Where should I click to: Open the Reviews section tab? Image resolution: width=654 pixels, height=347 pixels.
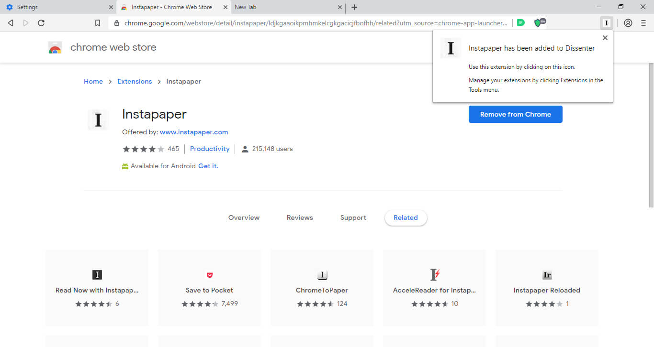pyautogui.click(x=300, y=218)
